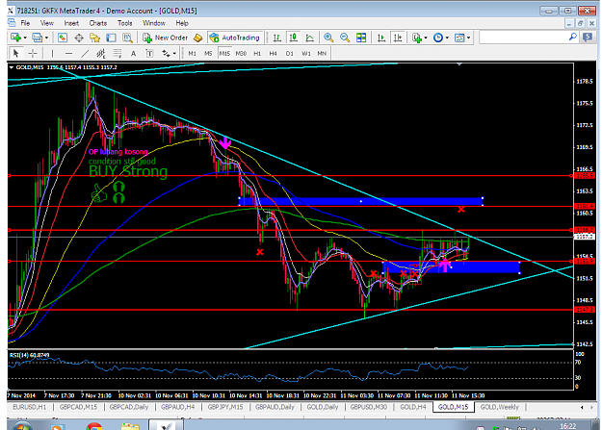Expand the Indicators dropdown arrow
The width and height of the screenshot is (602, 430).
pyautogui.click(x=426, y=38)
